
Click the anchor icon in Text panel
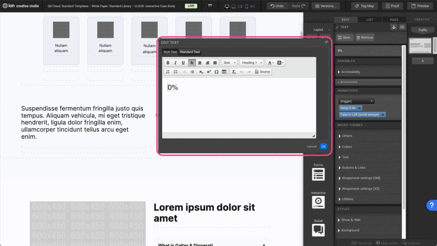393,27
